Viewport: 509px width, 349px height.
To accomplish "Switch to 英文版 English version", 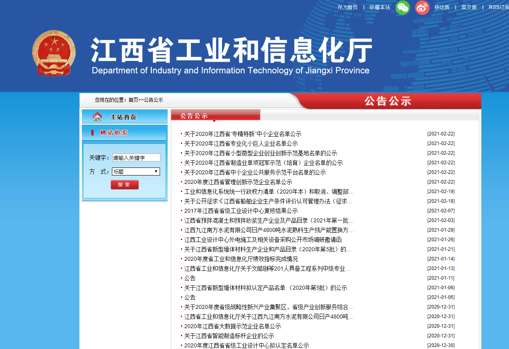I will (x=469, y=7).
